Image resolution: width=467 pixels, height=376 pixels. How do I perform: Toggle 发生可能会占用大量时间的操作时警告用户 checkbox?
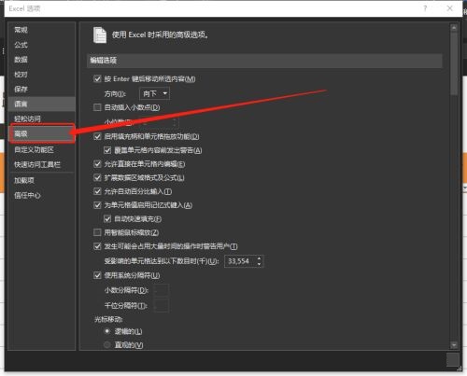tap(97, 246)
